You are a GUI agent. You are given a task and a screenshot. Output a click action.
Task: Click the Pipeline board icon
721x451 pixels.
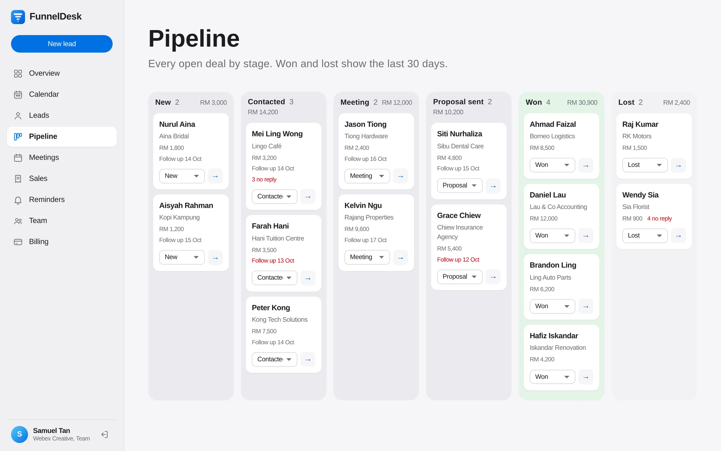tap(18, 137)
